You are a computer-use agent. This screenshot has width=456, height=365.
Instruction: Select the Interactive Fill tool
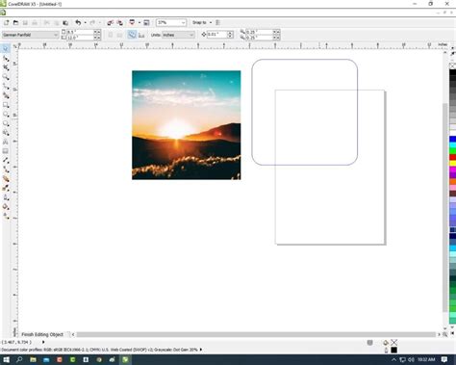6,216
